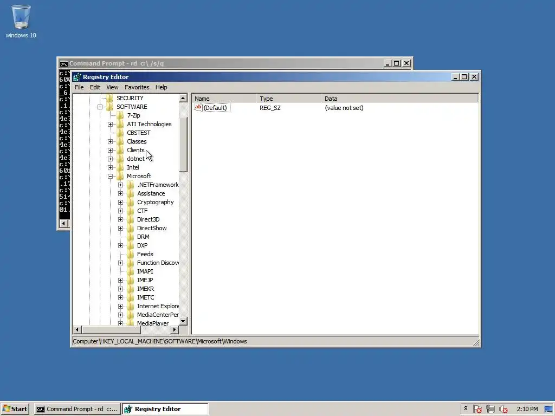Click the tree pane vertical scrollbar thumb
555x416 pixels.
pyautogui.click(x=183, y=144)
